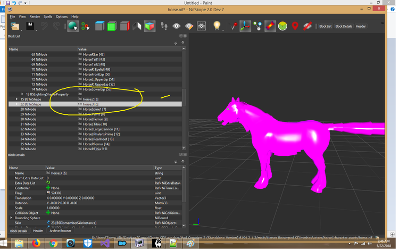399x249 pixels.
Task: Open the Spells menu
Action: pyautogui.click(x=48, y=16)
